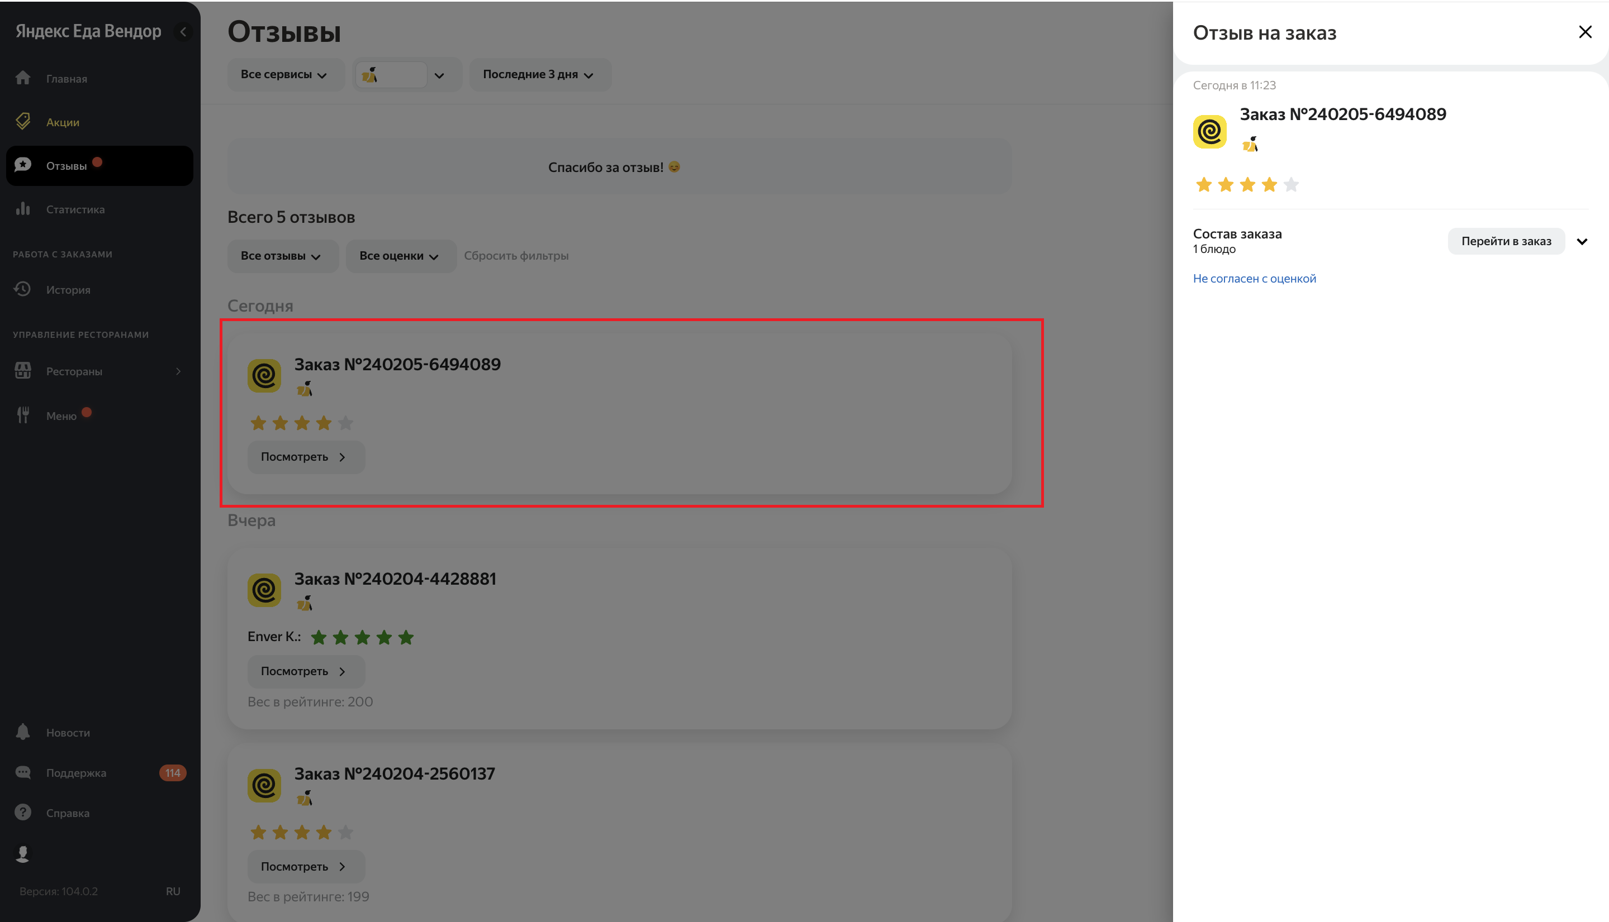This screenshot has height=922, width=1609.
Task: Click the История clock icon
Action: coord(23,289)
